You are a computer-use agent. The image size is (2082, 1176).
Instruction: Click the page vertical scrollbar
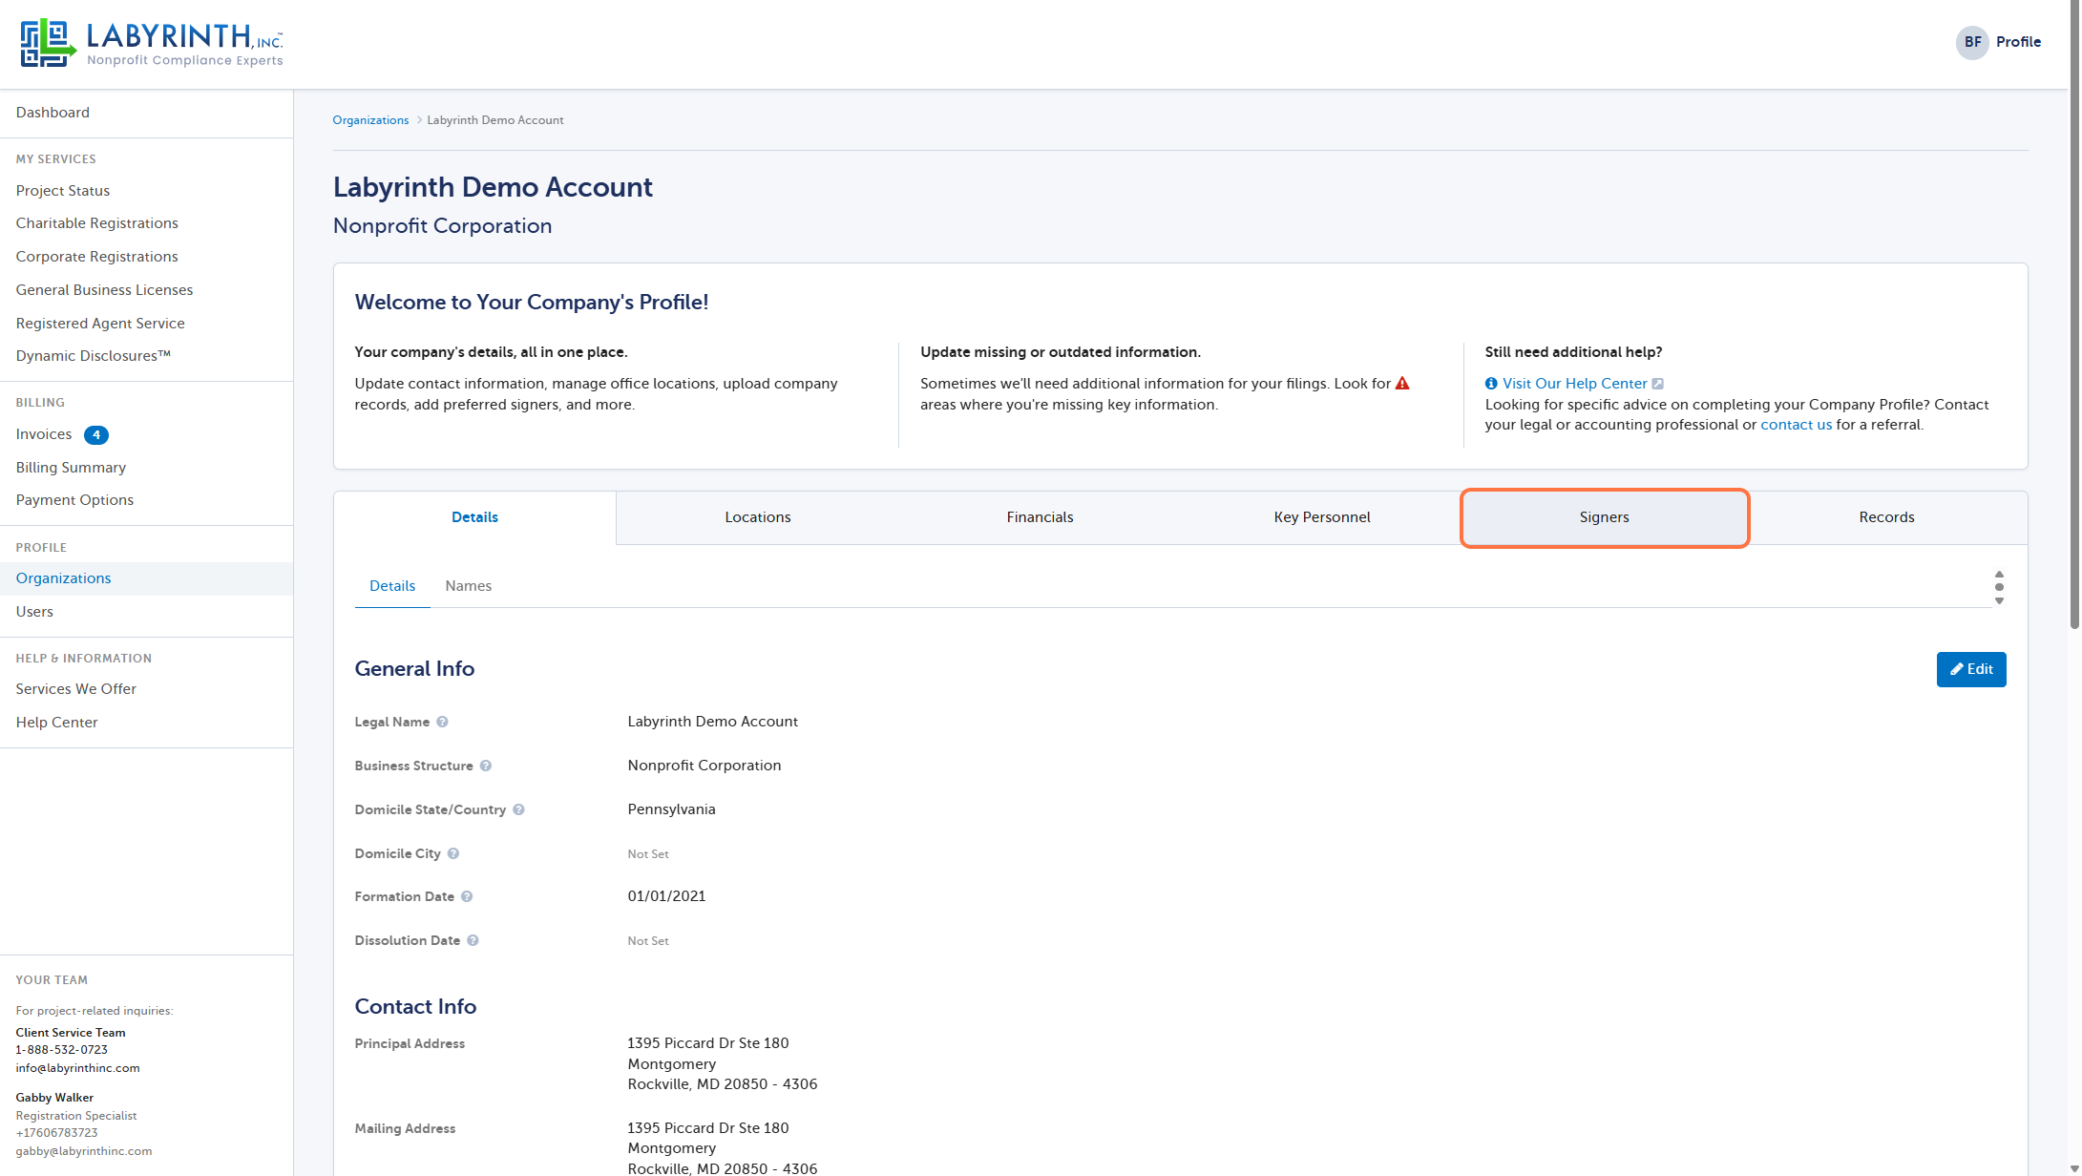tap(2074, 315)
